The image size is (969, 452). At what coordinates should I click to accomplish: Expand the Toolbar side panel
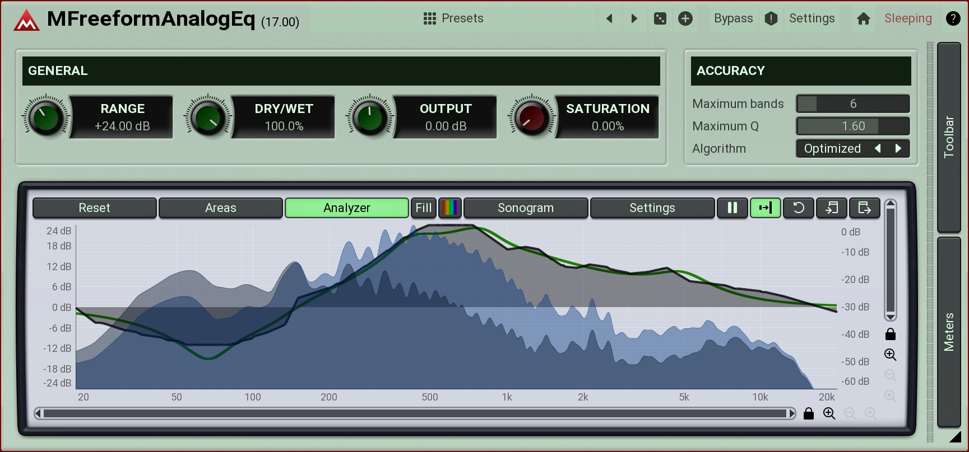pyautogui.click(x=949, y=137)
